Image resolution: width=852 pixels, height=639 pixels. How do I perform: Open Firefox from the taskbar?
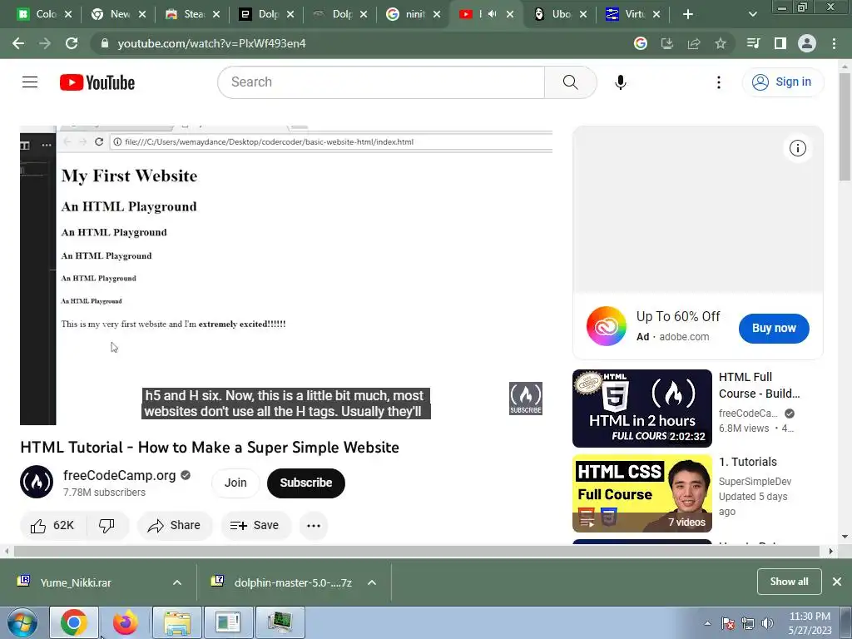coord(126,622)
